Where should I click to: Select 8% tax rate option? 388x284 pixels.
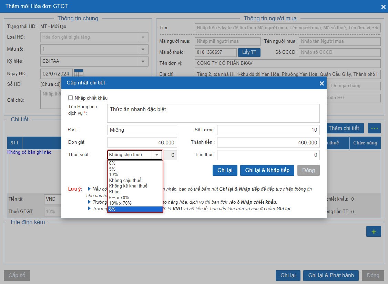135,209
